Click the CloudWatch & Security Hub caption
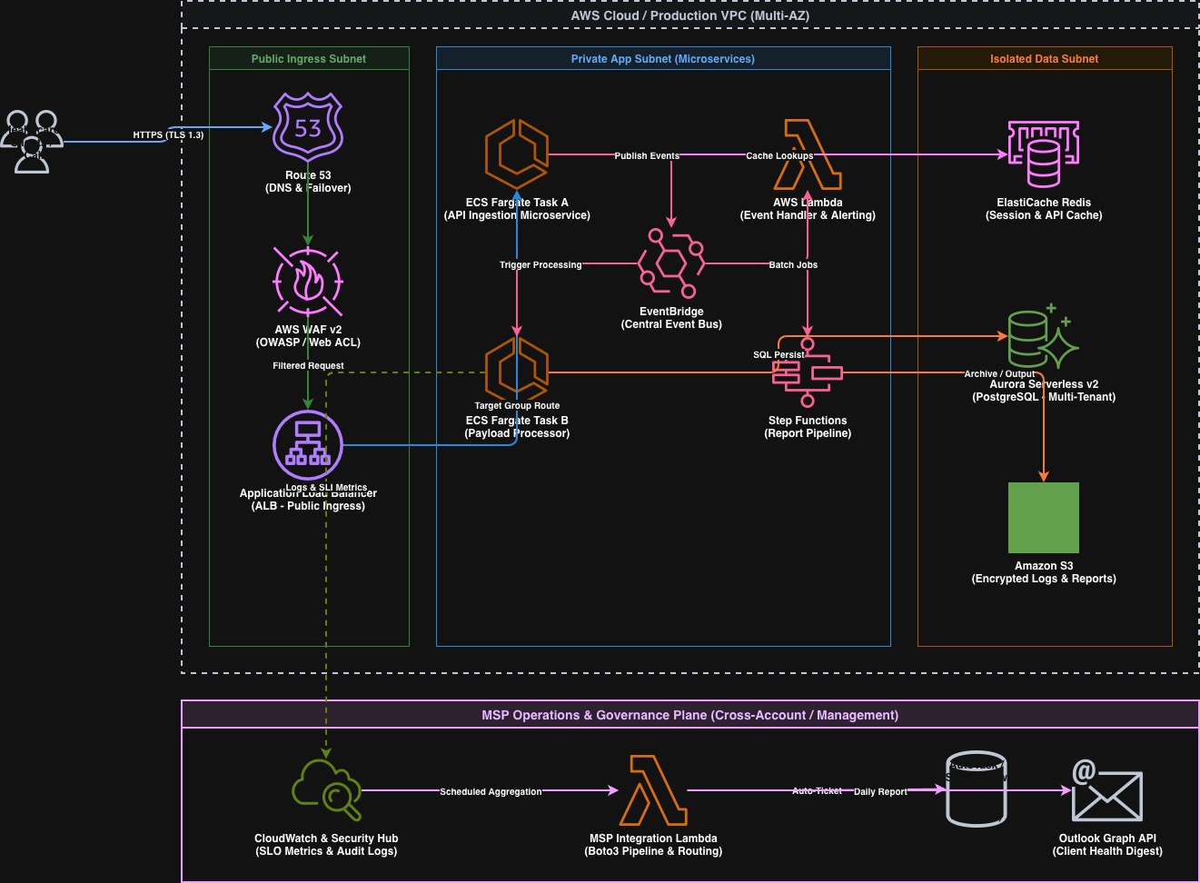Image resolution: width=1200 pixels, height=883 pixels. [326, 845]
